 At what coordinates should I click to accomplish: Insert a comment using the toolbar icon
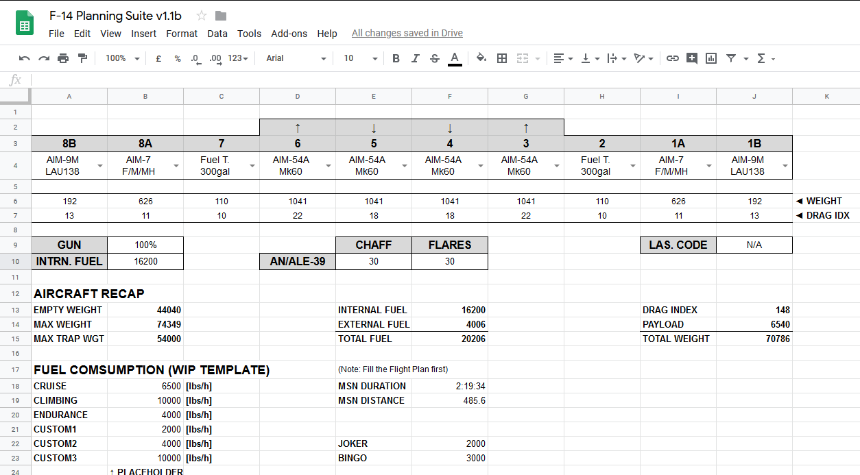coord(691,59)
